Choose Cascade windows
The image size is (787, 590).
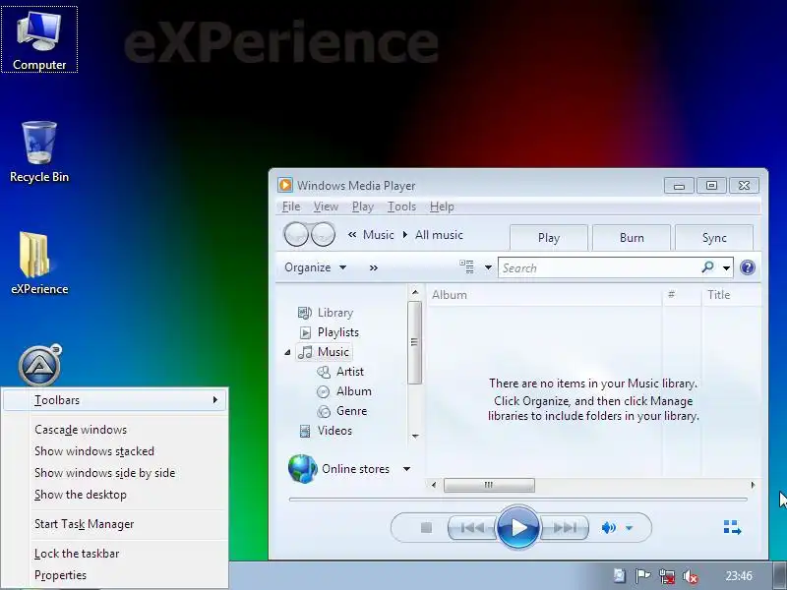click(81, 430)
